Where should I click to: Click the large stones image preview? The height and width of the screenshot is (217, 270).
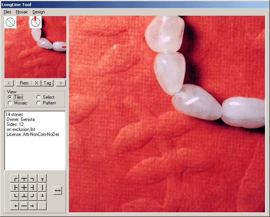pos(167,114)
